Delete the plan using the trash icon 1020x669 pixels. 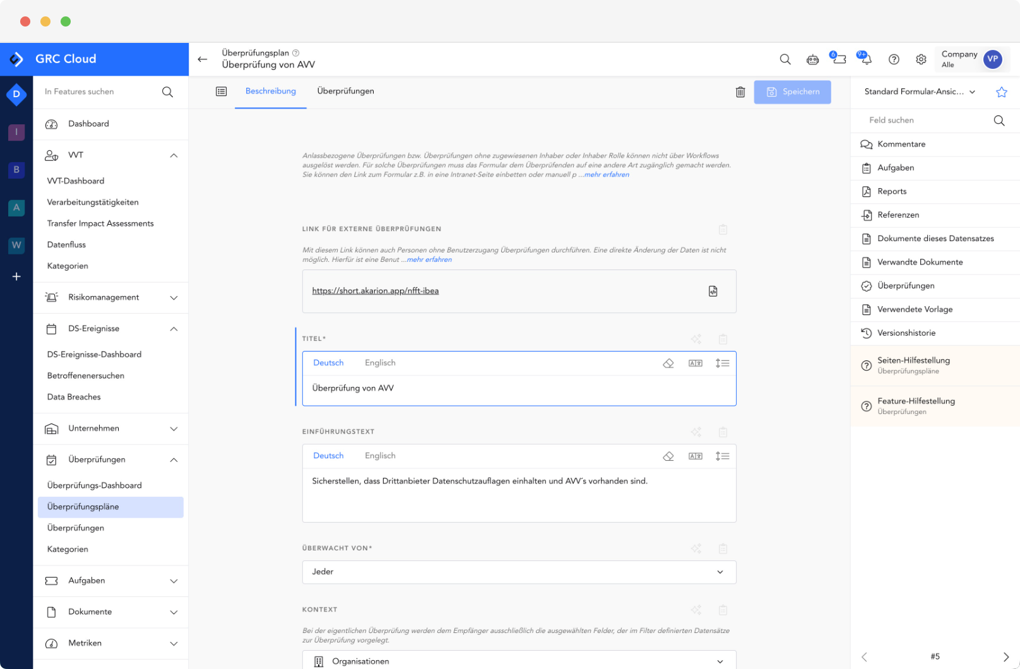tap(740, 92)
